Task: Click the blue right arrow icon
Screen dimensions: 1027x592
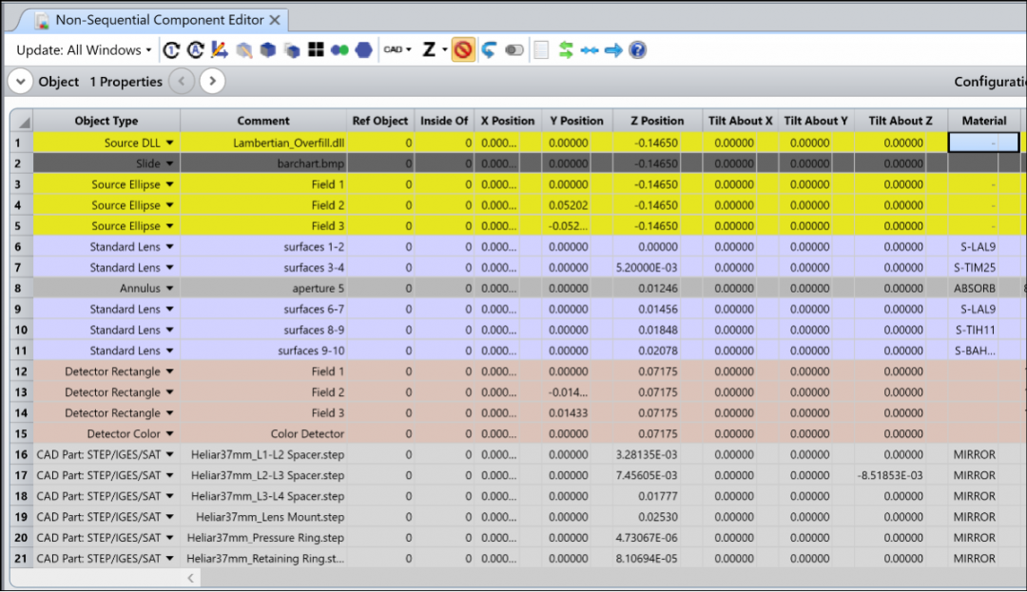Action: click(x=613, y=49)
